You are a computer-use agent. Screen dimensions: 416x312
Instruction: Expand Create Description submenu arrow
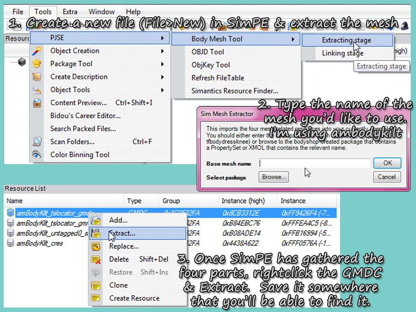162,77
